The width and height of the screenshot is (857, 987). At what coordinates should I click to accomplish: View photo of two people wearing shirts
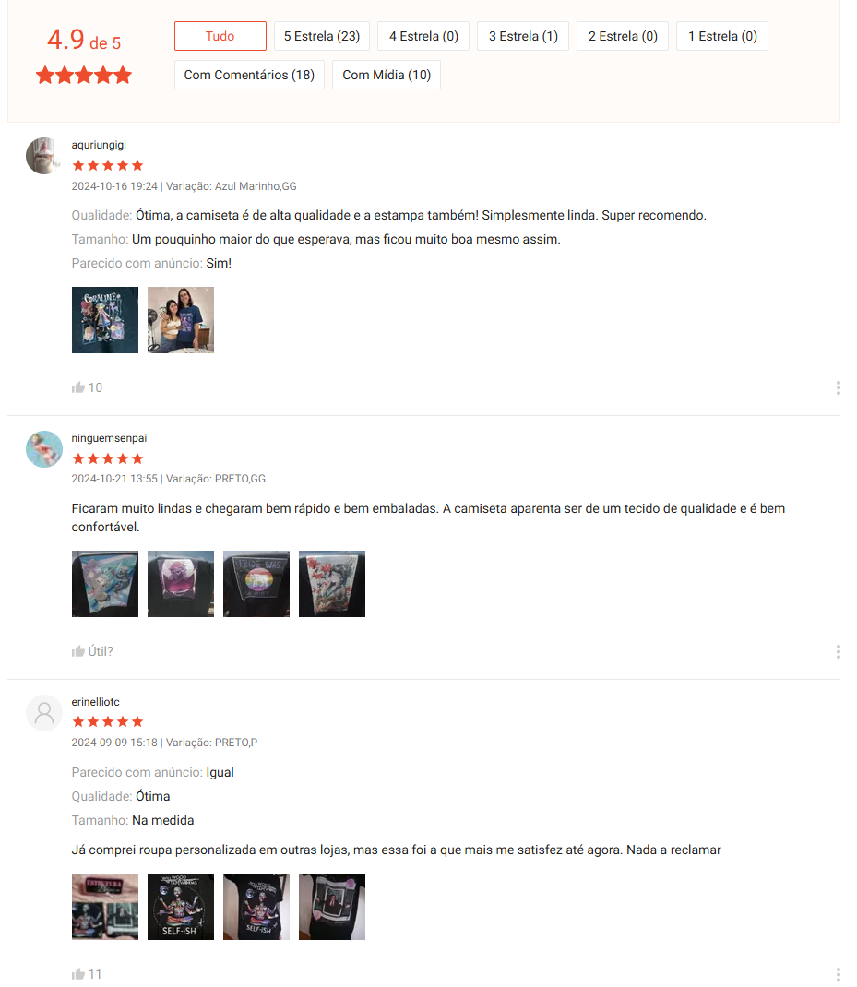[x=180, y=320]
